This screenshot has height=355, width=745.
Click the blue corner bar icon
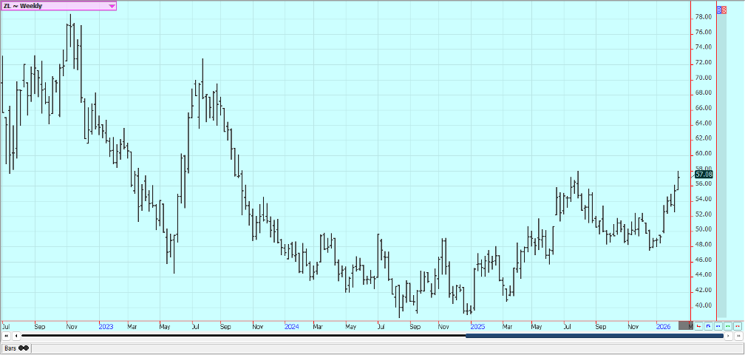708,325
